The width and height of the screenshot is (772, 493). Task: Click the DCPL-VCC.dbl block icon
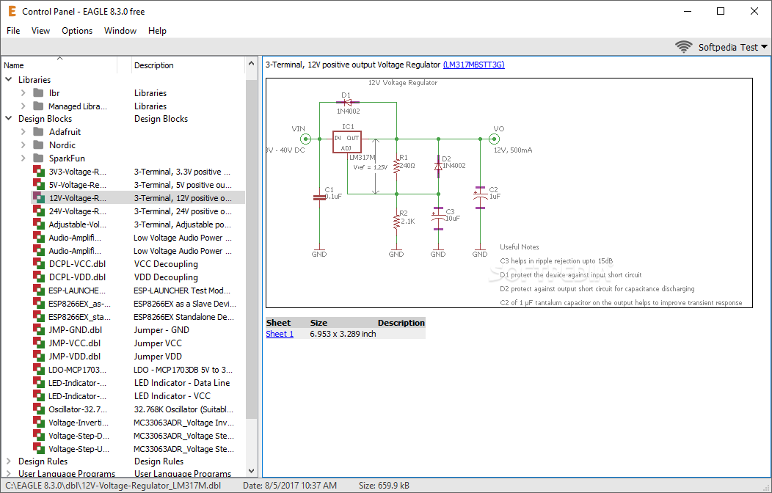(x=39, y=263)
